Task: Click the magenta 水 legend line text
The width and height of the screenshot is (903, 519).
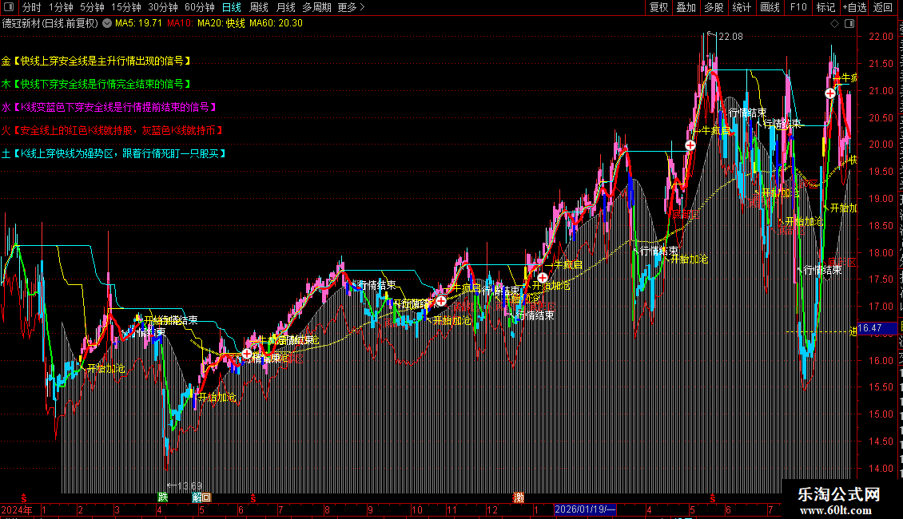Action: (x=109, y=107)
